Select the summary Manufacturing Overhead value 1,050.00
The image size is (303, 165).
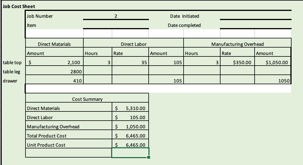[x=130, y=125]
